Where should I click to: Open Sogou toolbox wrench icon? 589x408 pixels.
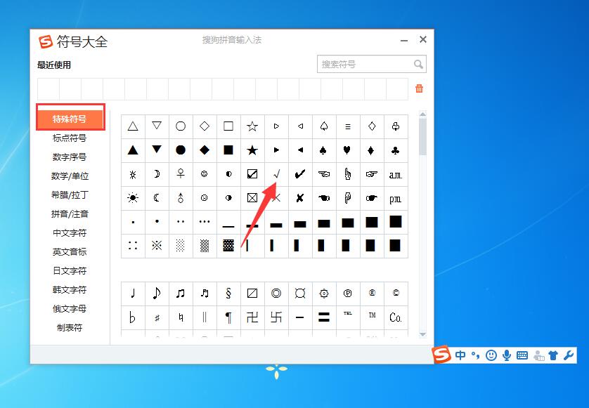(569, 355)
